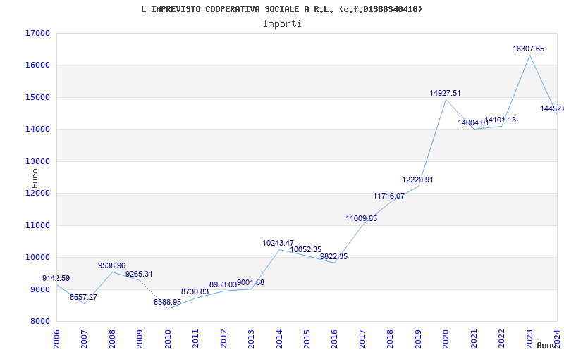This screenshot has height=352, width=564.
Task: Click the y-axis tick 17000
Action: click(x=37, y=33)
